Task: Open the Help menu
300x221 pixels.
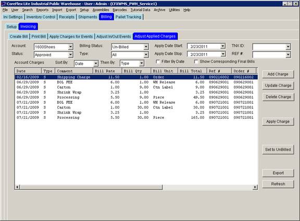Action: [x=187, y=10]
